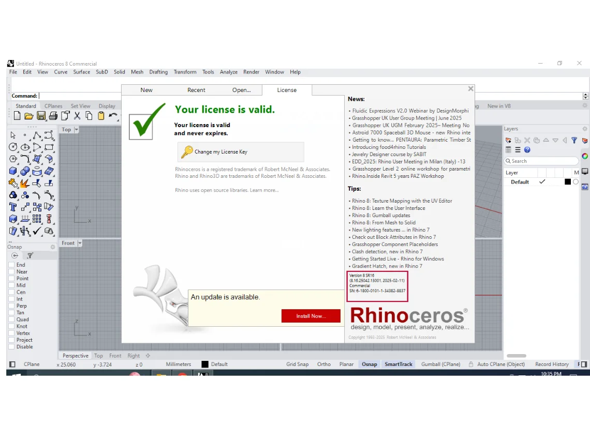Open the Osnap panel gear options
Viewport: 590px width, 442px height.
[x=53, y=247]
